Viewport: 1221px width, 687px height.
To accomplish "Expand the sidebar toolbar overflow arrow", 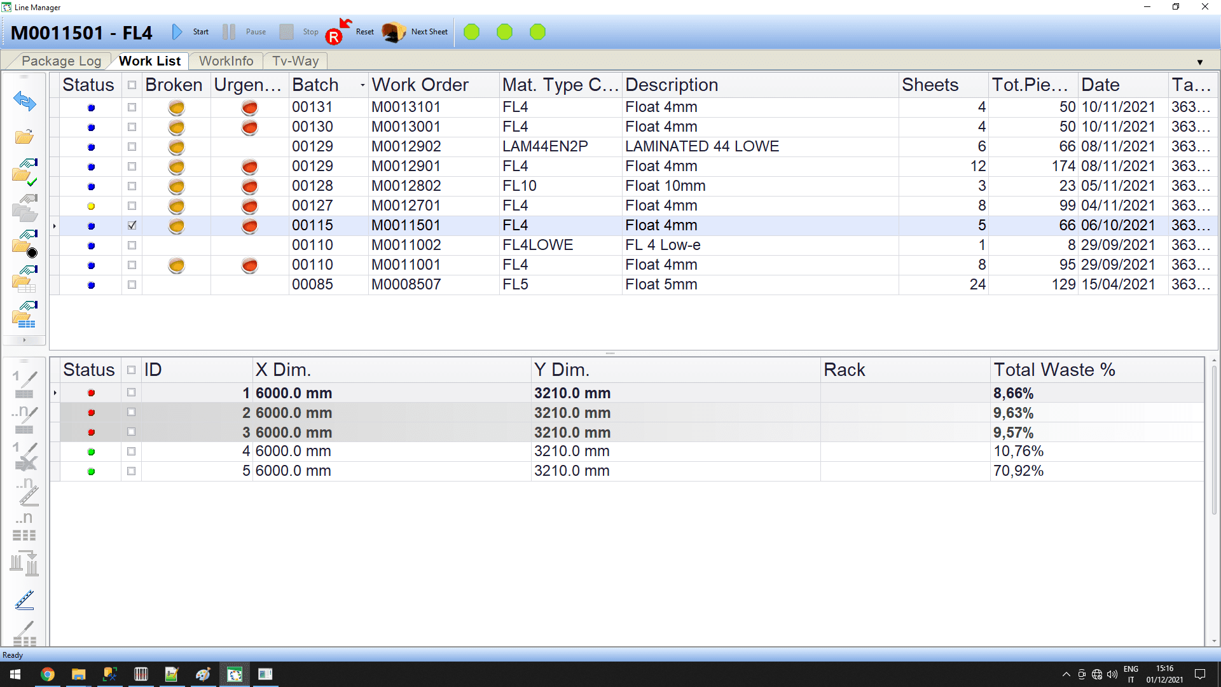I will pos(24,340).
